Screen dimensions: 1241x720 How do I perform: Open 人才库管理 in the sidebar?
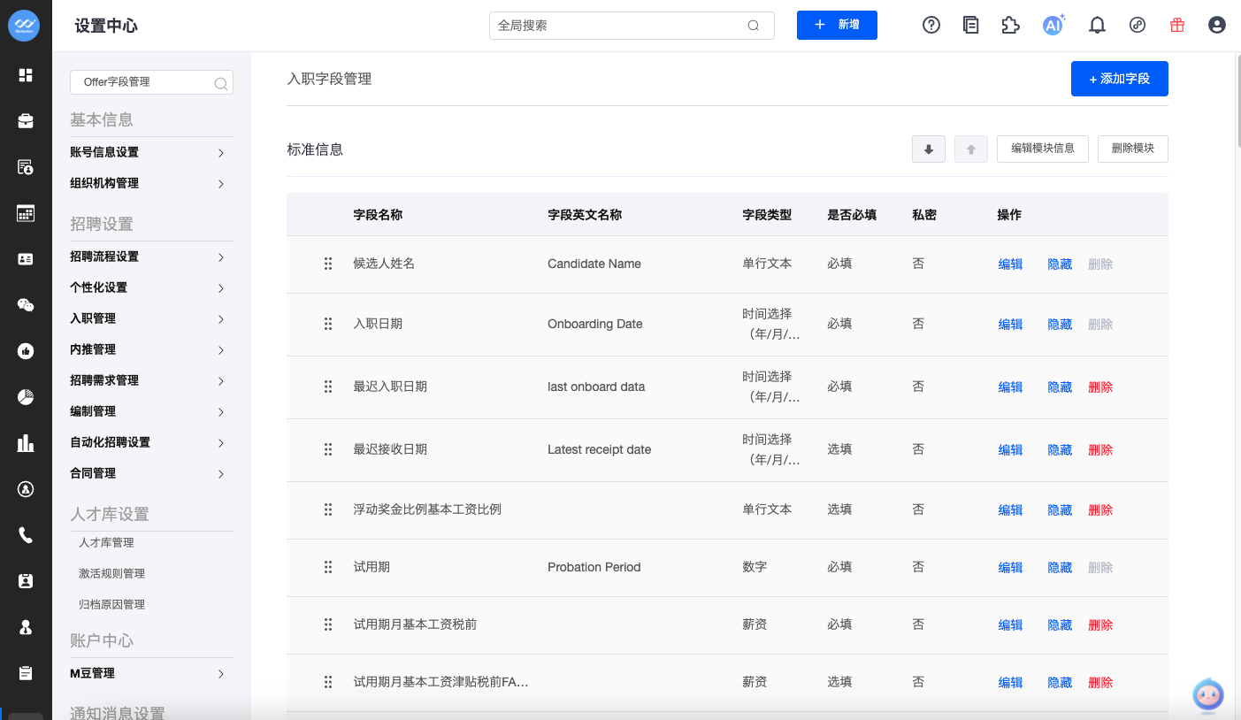(106, 542)
